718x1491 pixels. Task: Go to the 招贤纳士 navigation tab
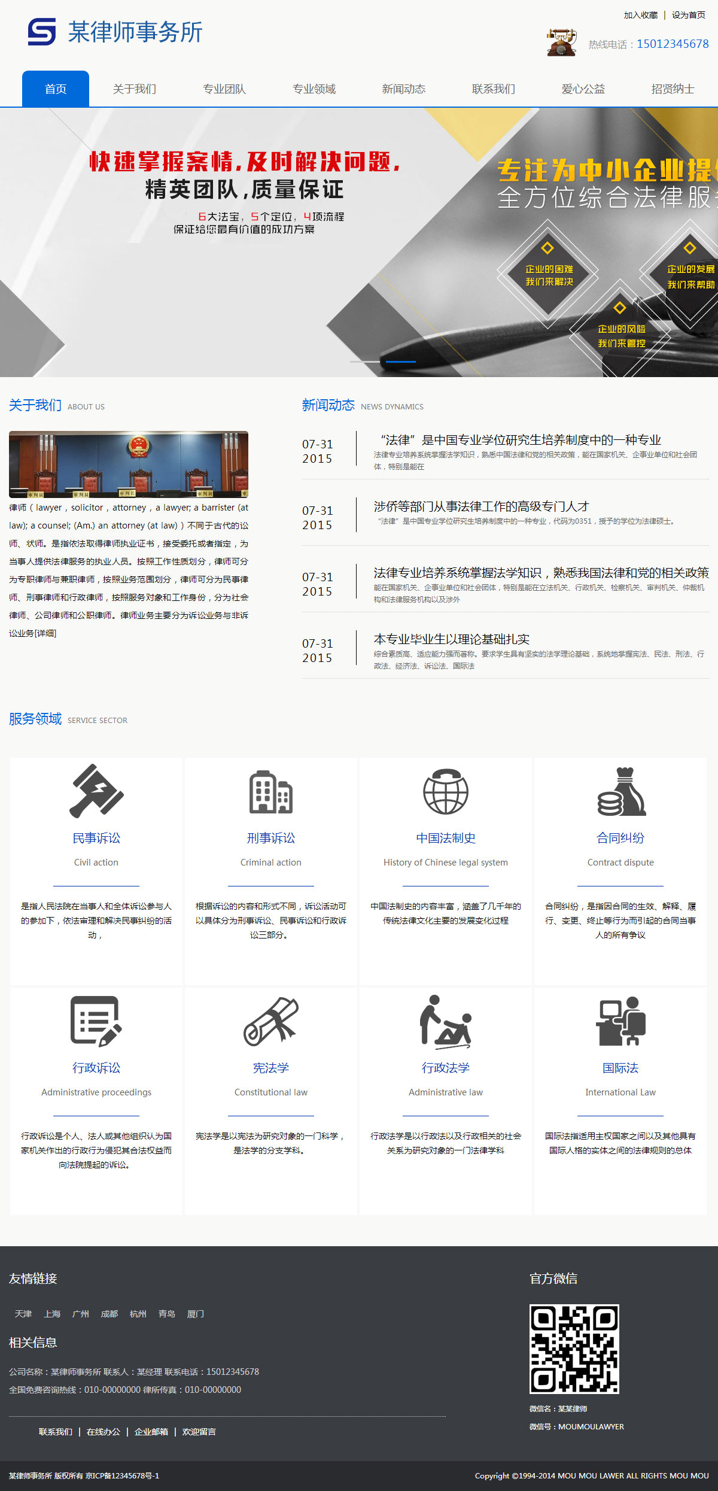[673, 89]
